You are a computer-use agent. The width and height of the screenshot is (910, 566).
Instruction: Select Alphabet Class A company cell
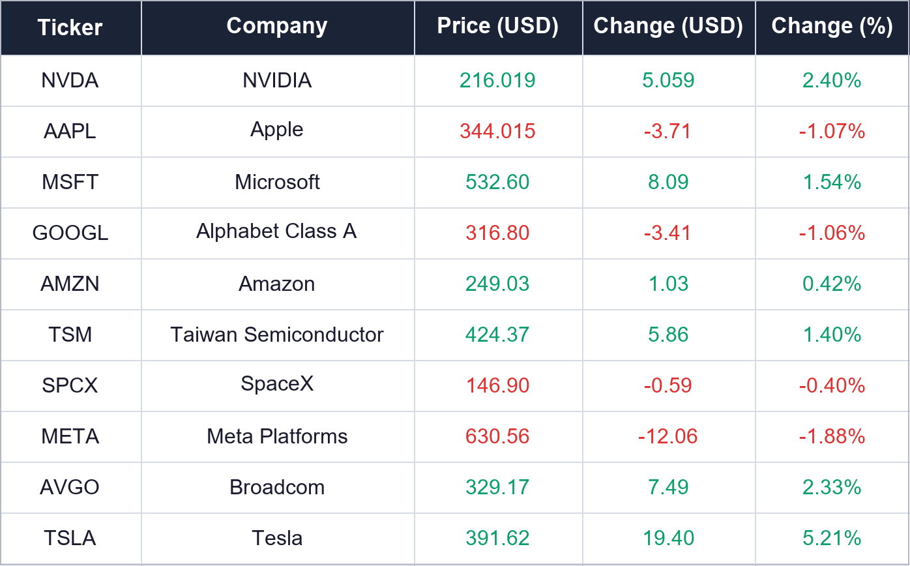(x=277, y=233)
